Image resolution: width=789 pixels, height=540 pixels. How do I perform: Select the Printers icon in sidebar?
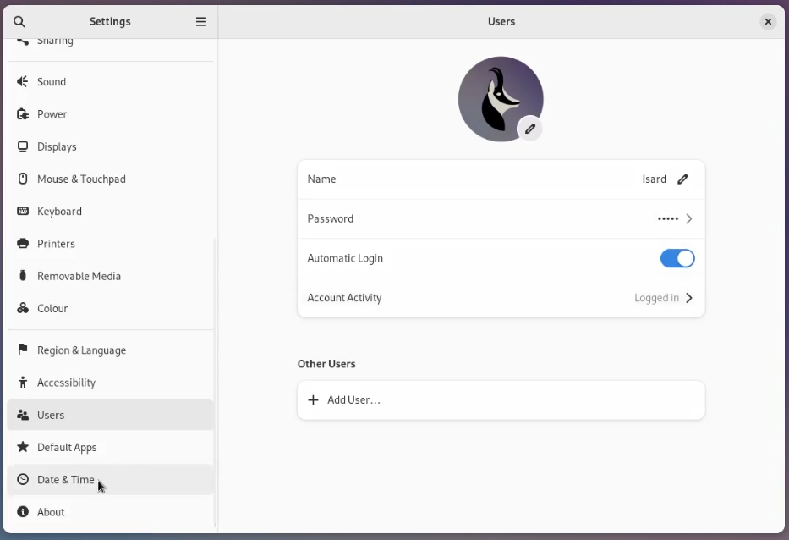click(23, 244)
